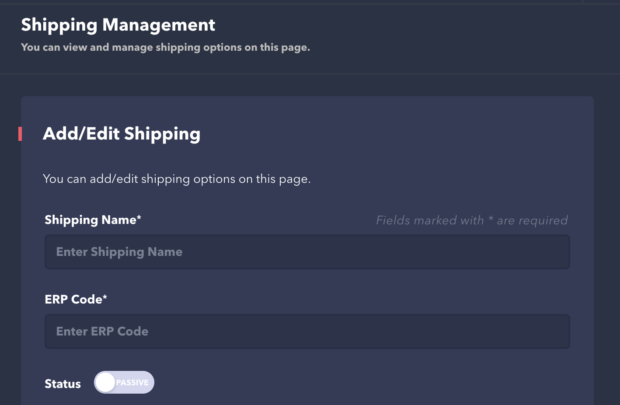
Task: Click the word Management in the page title
Action: pos(159,25)
